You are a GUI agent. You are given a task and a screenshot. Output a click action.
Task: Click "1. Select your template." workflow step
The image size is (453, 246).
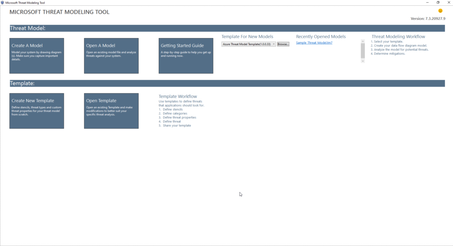click(387, 42)
